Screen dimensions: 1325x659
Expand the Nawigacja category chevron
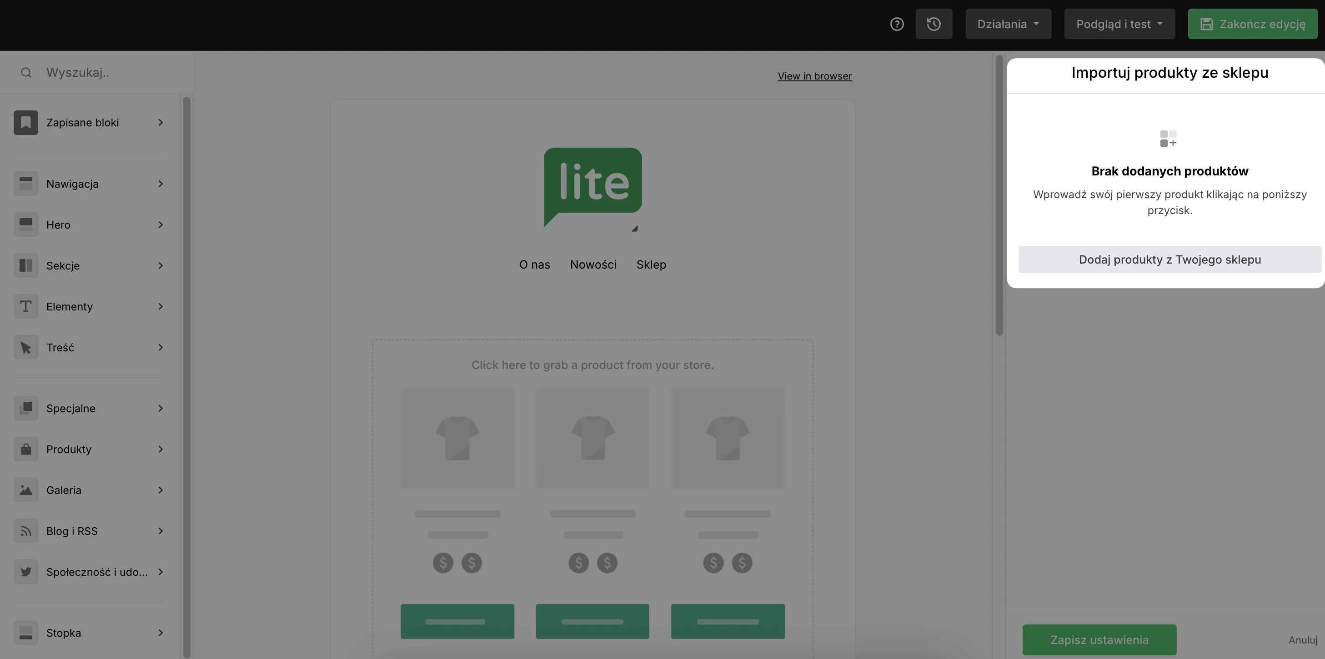(x=161, y=184)
